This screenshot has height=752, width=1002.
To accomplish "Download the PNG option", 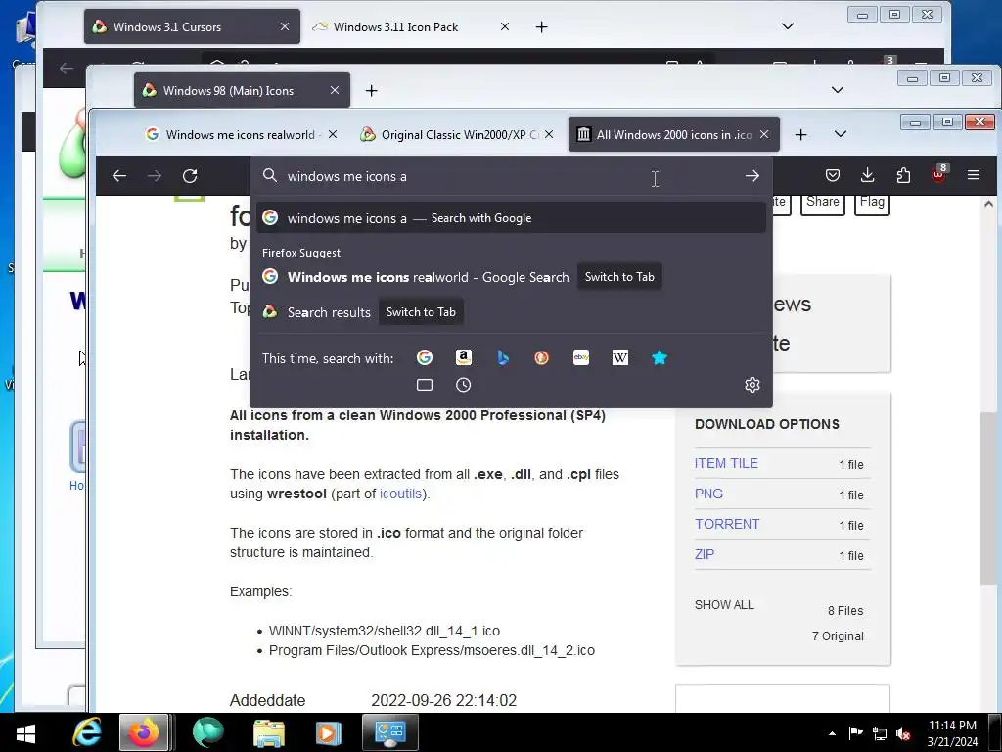I will [708, 493].
